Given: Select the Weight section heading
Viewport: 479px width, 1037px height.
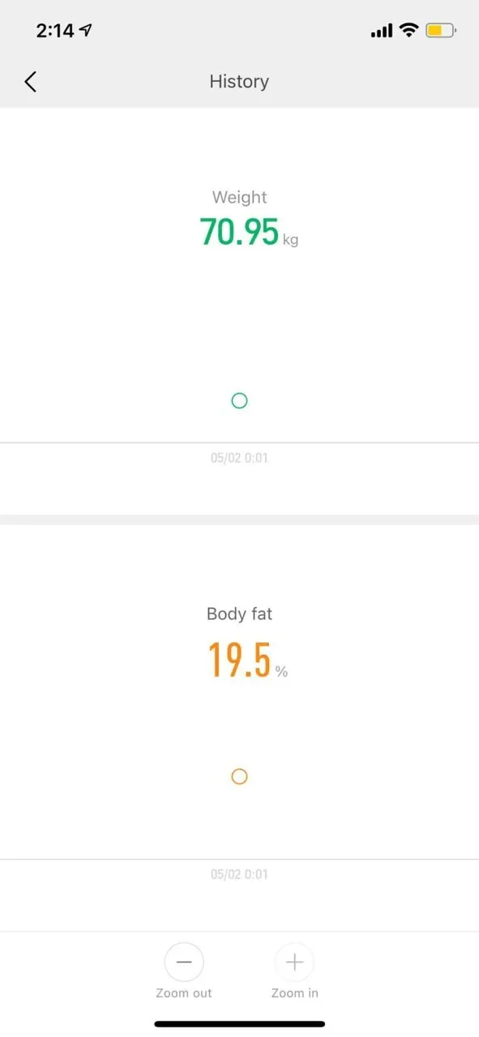Looking at the screenshot, I should point(239,197).
